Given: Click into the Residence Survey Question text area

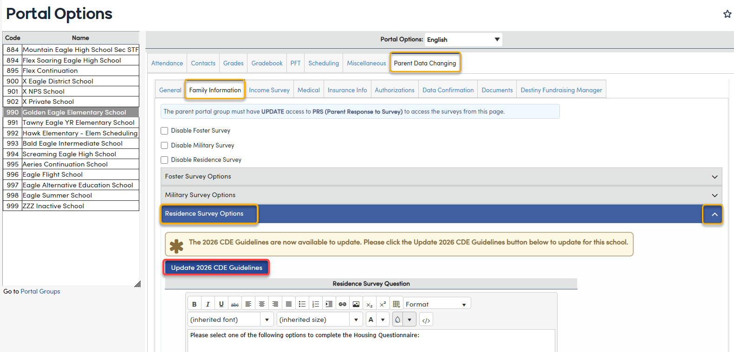Looking at the screenshot, I should [371, 340].
